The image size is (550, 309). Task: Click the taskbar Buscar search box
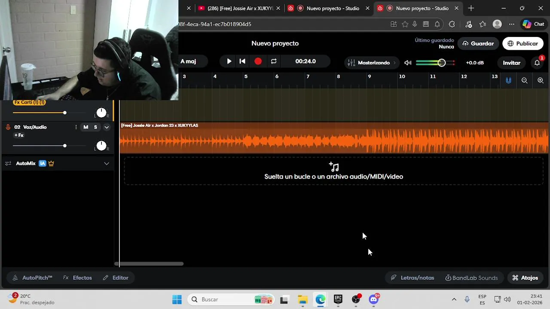pyautogui.click(x=232, y=300)
